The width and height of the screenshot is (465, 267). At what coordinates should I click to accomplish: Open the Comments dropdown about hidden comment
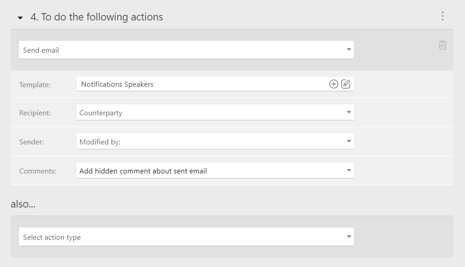pyautogui.click(x=215, y=171)
